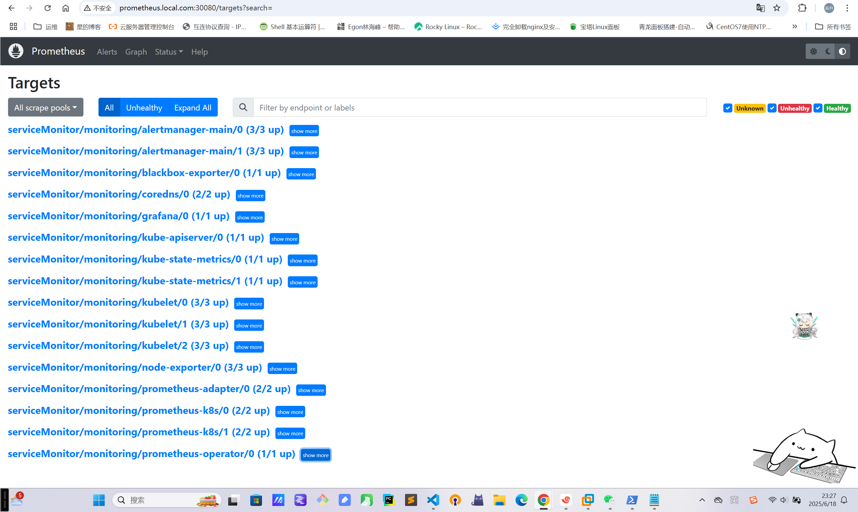Open the Help navigation item
Viewport: 858px width, 512px height.
coord(199,52)
